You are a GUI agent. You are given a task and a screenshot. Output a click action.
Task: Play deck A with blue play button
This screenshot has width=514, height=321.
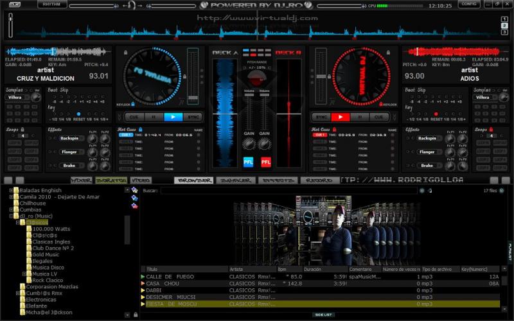(173, 117)
